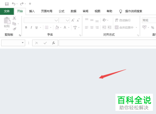The height and width of the screenshot is (114, 156).
Task: Open the Undo history dropdown arrow
Action: click(x=17, y=4)
